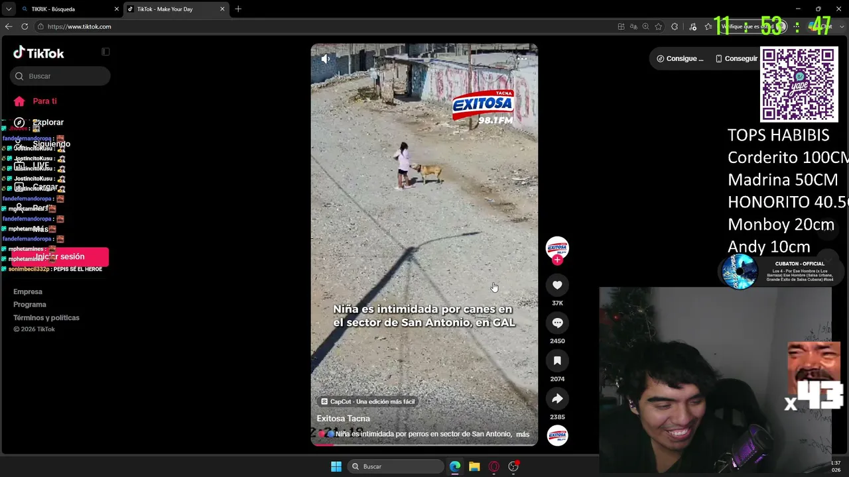Focus the TikTok Buscar search field
The height and width of the screenshot is (477, 849).
pyautogui.click(x=60, y=76)
